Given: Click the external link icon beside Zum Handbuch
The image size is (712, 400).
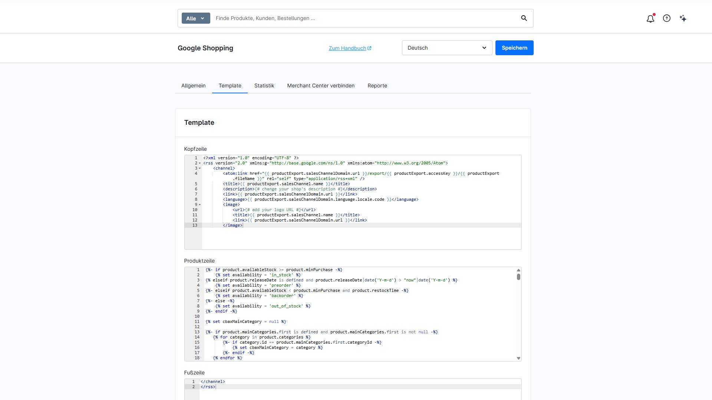Looking at the screenshot, I should click(369, 48).
